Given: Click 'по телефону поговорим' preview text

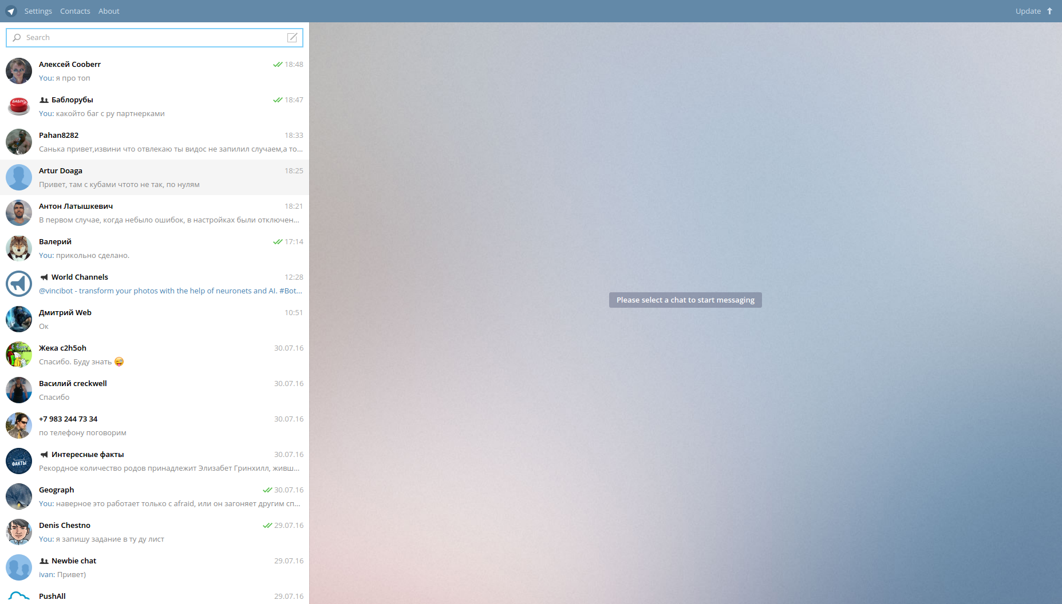Looking at the screenshot, I should point(82,432).
